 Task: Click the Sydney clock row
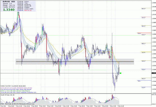pyautogui.click(x=23, y=1)
